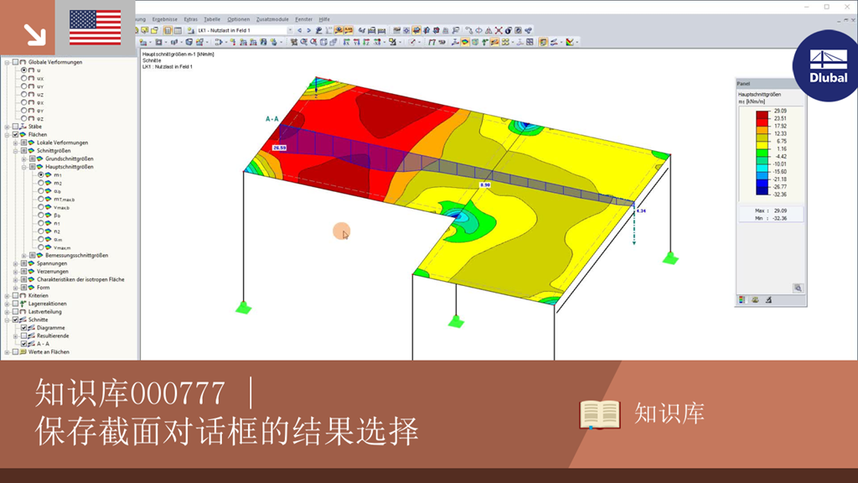Collapse the Flächen tree node
The height and width of the screenshot is (483, 858).
pyautogui.click(x=7, y=135)
